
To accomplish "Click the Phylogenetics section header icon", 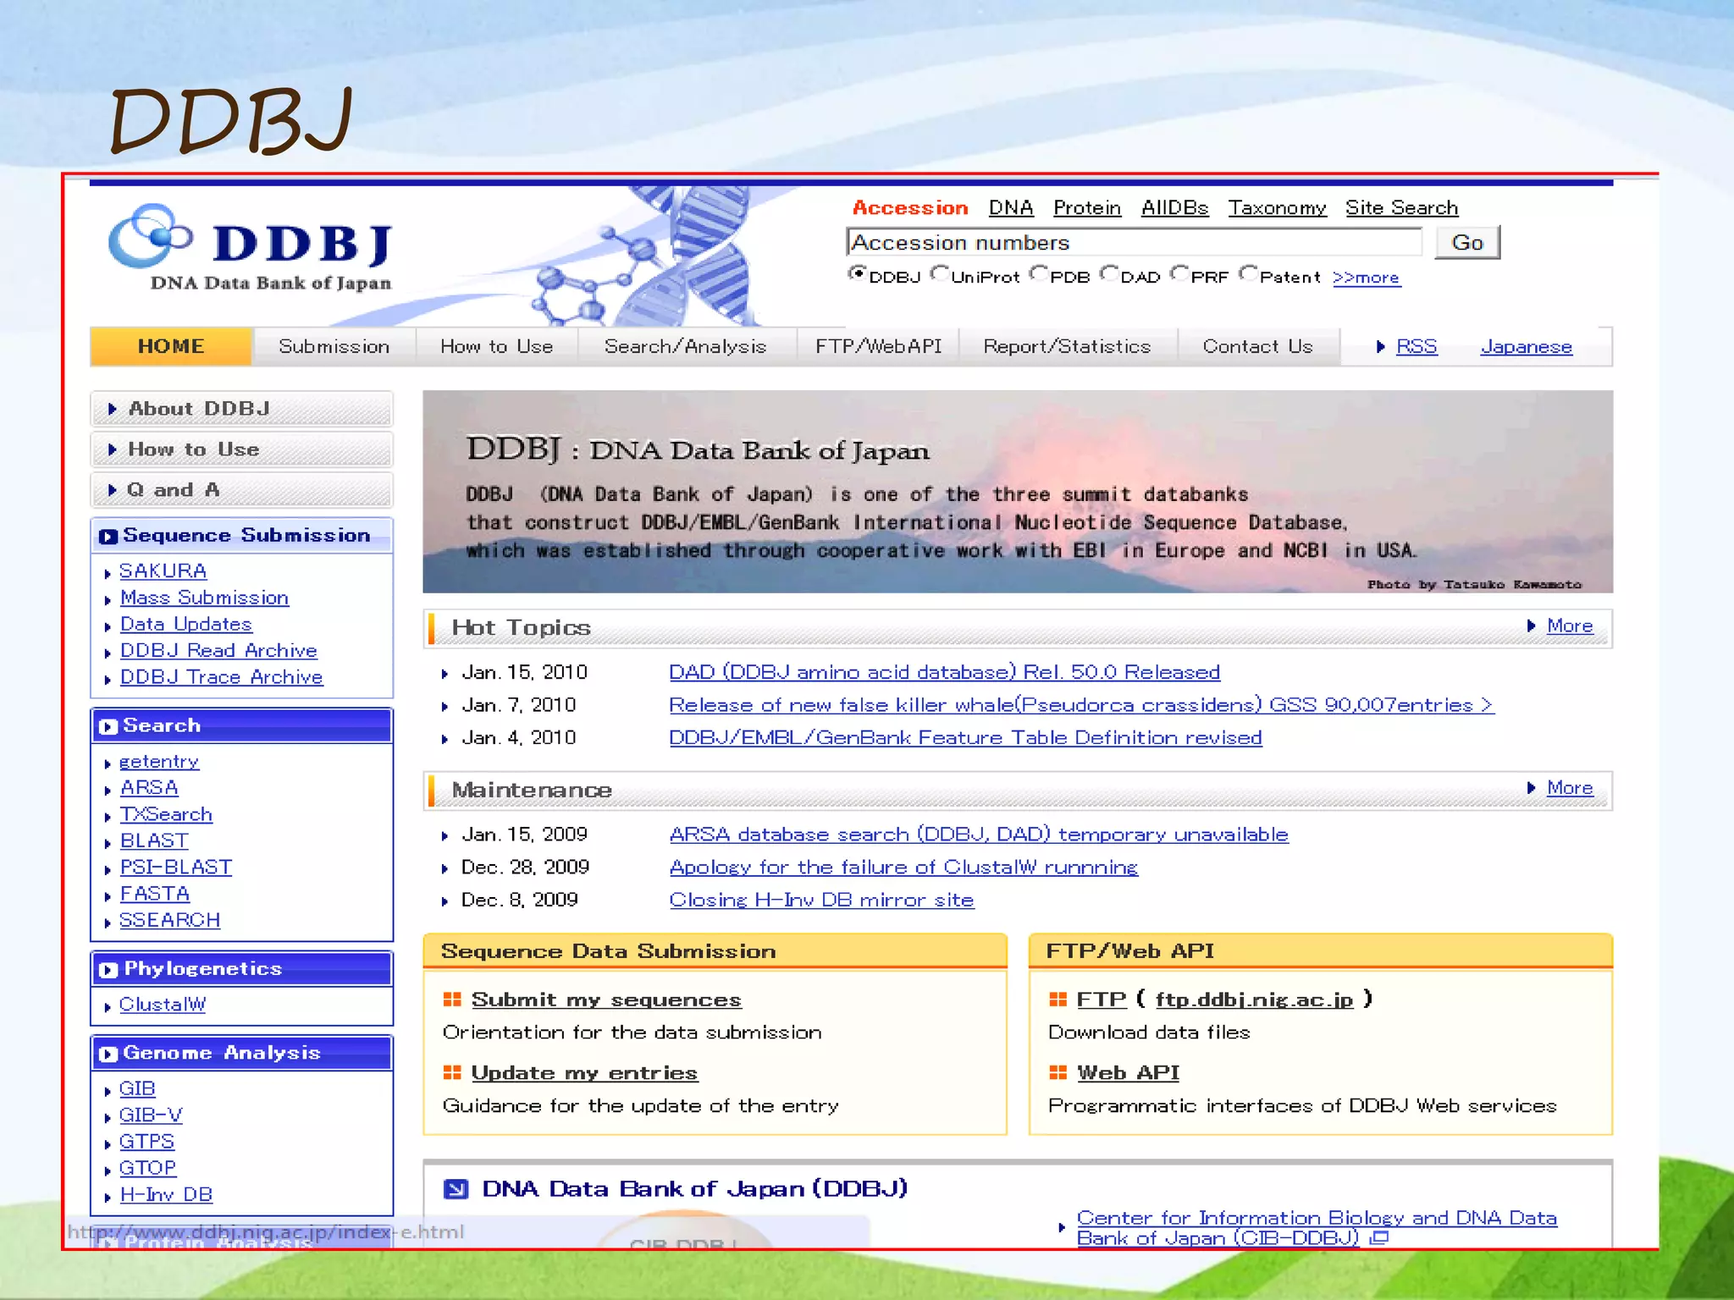I will coord(108,970).
